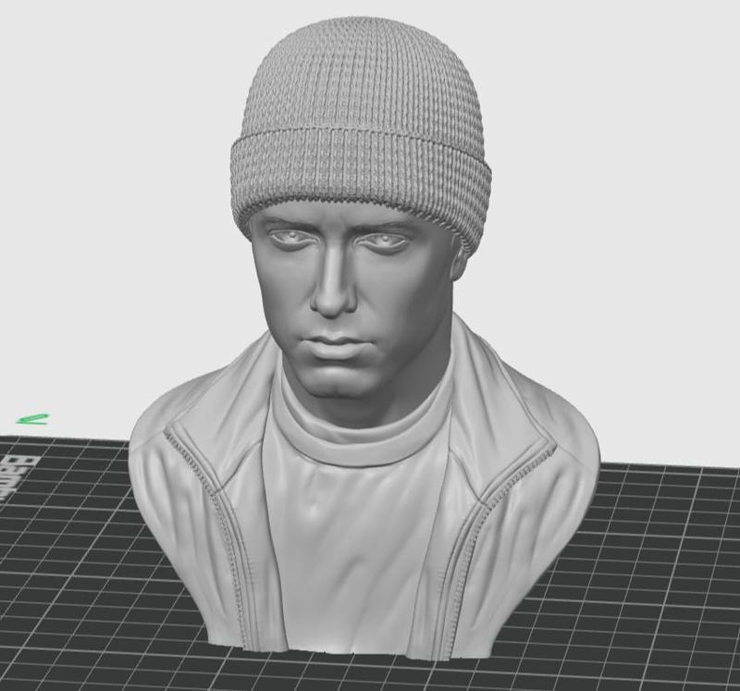Click the green plate orientation arrow
The image size is (740, 691).
pos(32,417)
